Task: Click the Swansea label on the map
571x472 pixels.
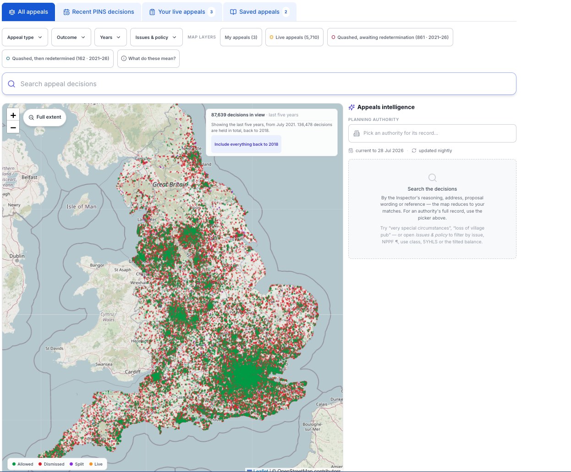Action: point(104,364)
